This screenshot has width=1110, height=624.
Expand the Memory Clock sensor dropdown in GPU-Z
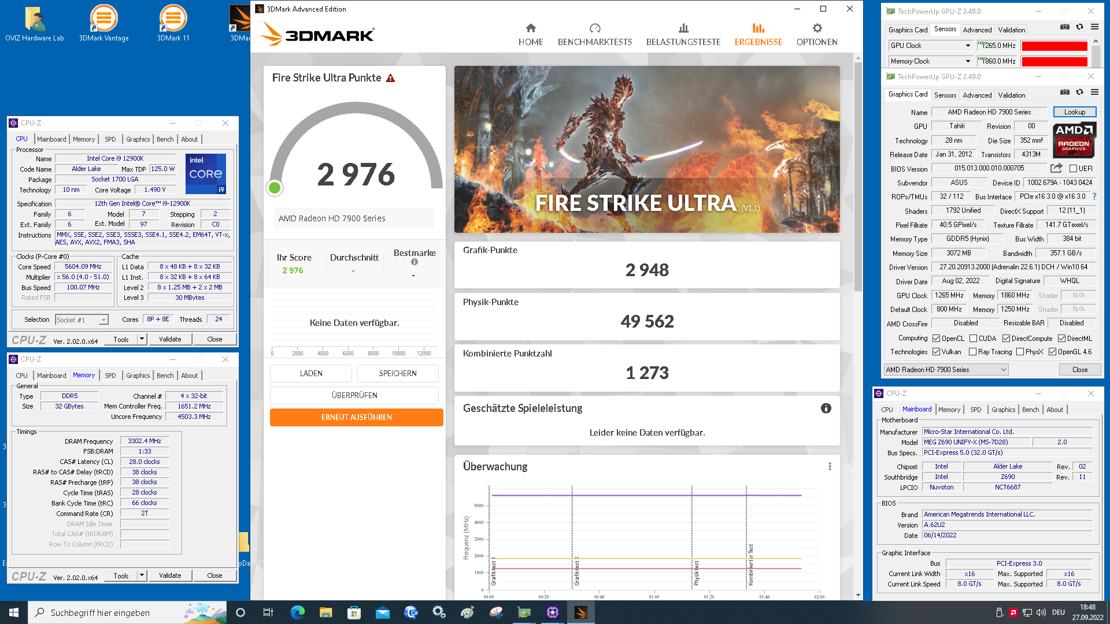(x=967, y=61)
